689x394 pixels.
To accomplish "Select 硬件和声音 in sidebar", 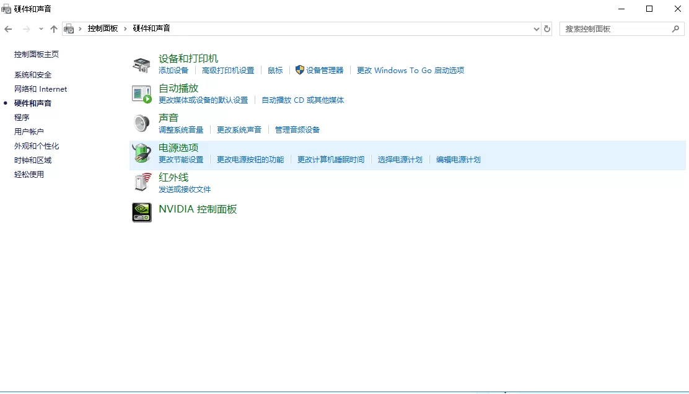I will (33, 103).
